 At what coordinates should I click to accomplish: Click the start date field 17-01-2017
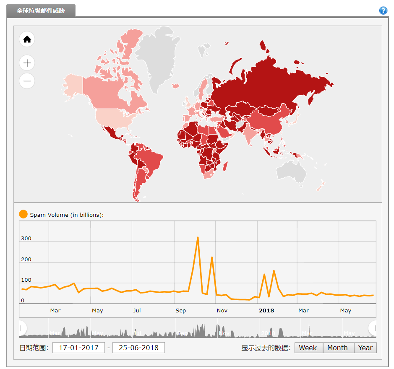pyautogui.click(x=78, y=348)
